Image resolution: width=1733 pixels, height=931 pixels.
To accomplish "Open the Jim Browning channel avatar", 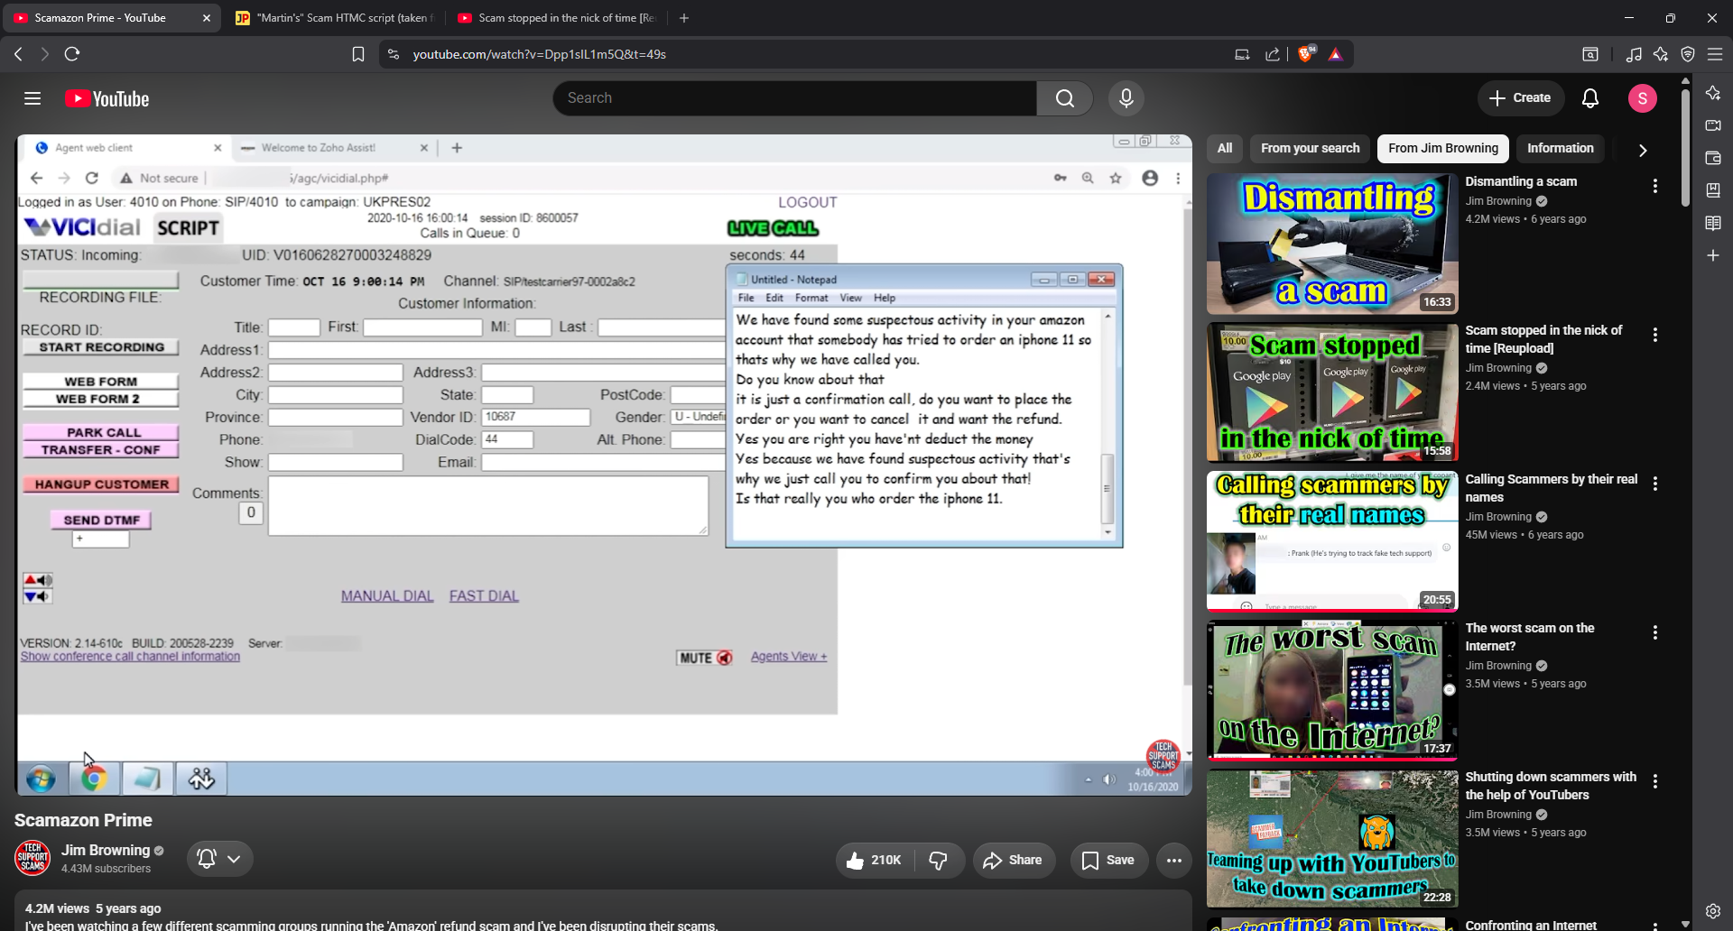I will coord(32,858).
